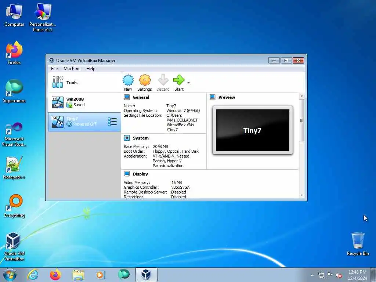Click the muted volume tray icon
The height and width of the screenshot is (282, 376).
pyautogui.click(x=339, y=275)
